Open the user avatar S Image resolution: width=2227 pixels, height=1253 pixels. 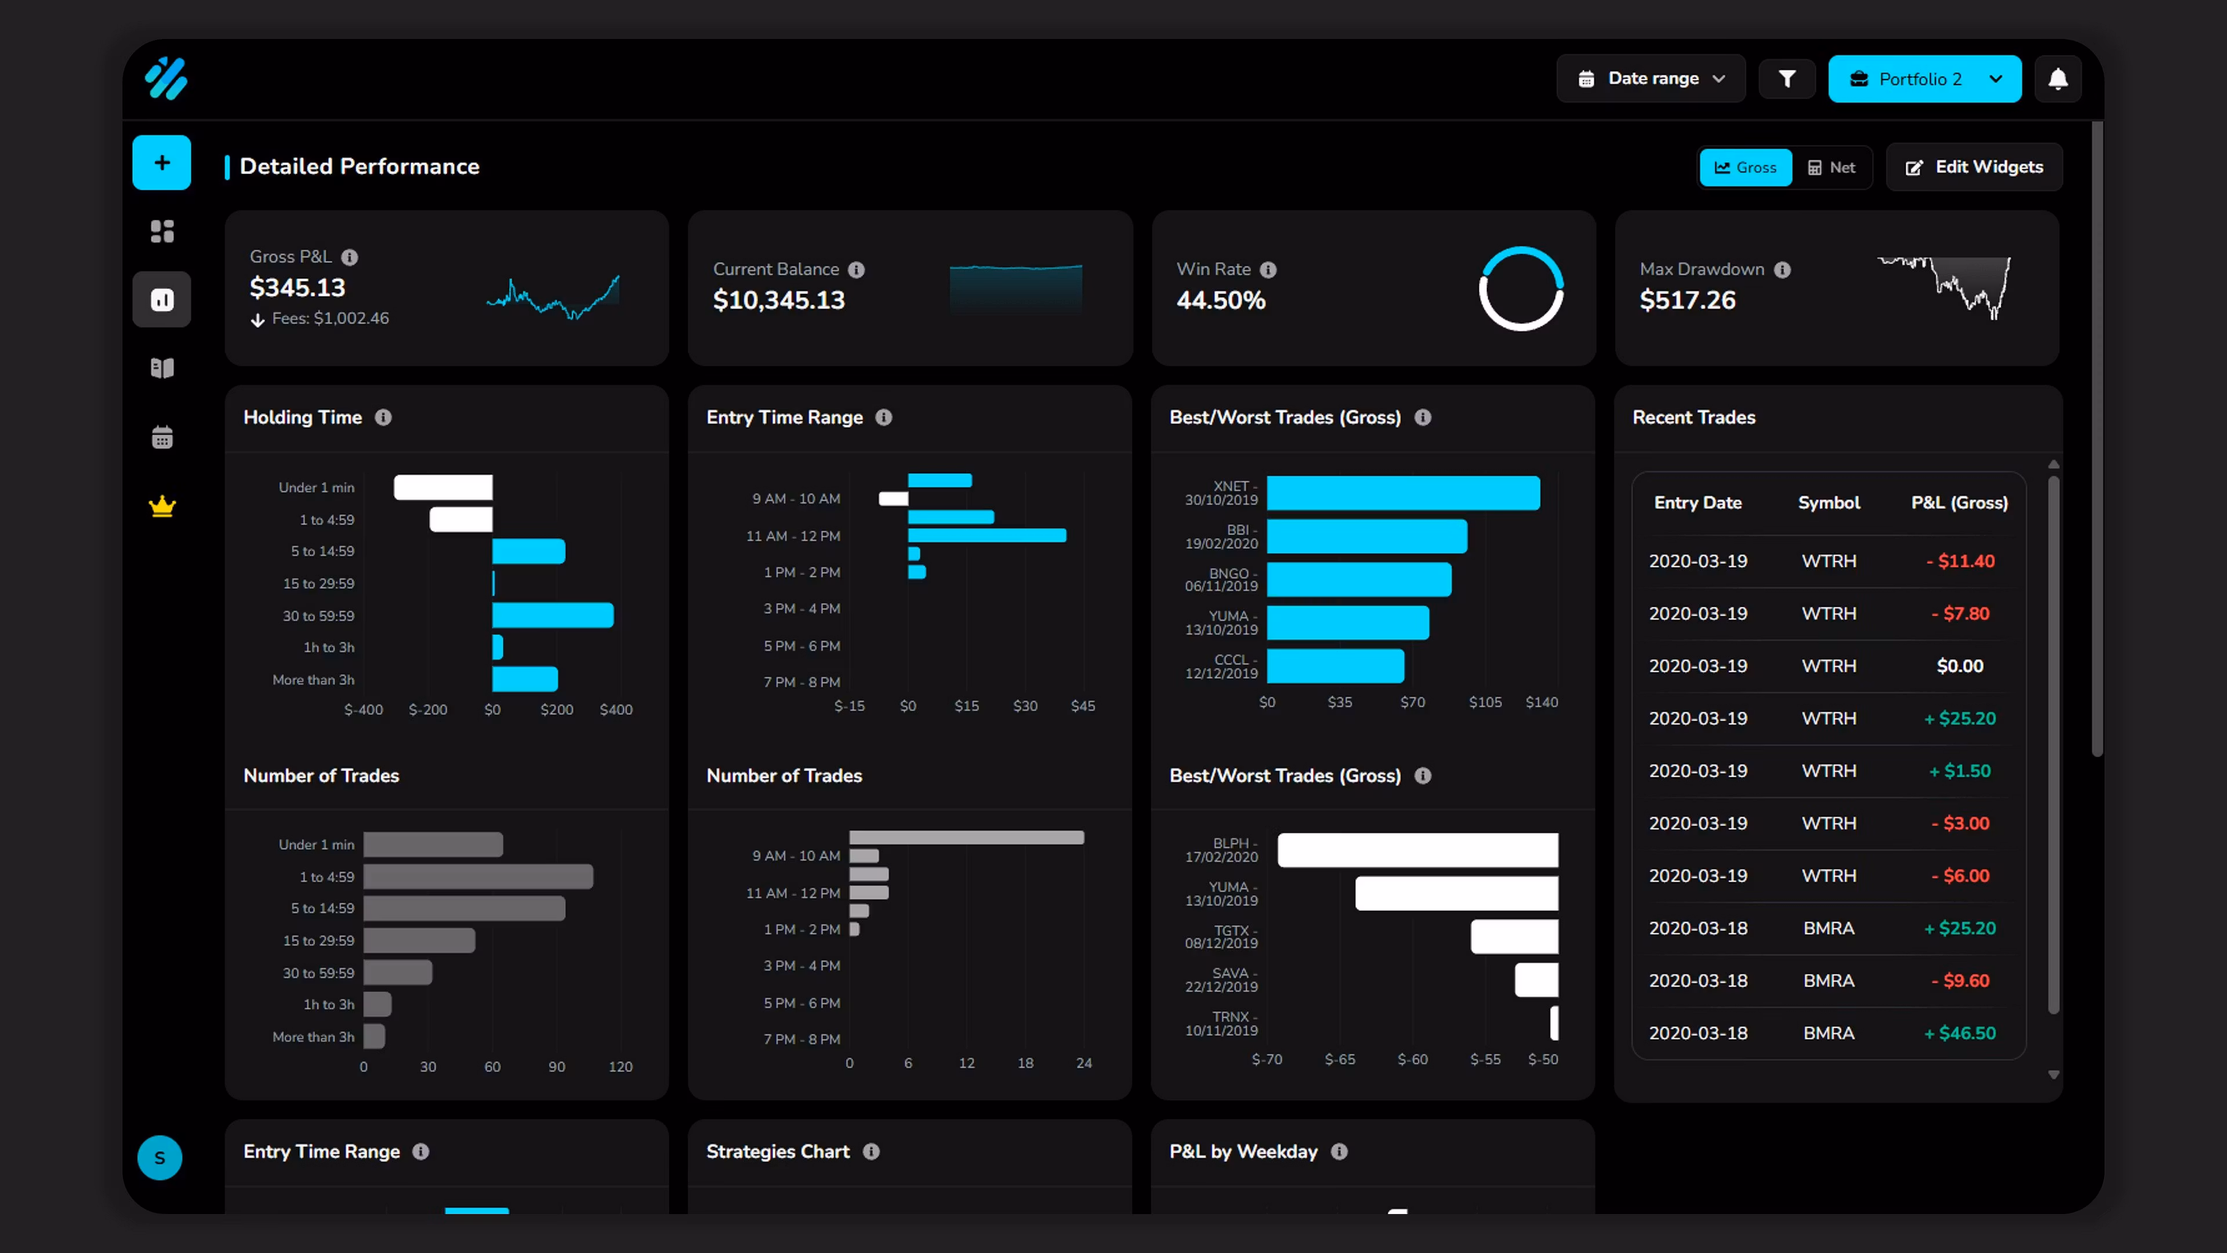pyautogui.click(x=160, y=1158)
